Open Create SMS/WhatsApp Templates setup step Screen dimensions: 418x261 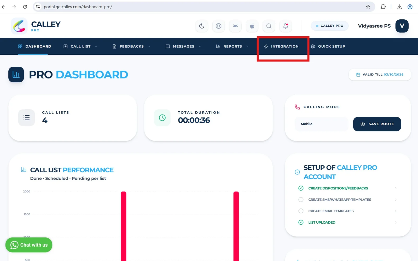pos(347,200)
